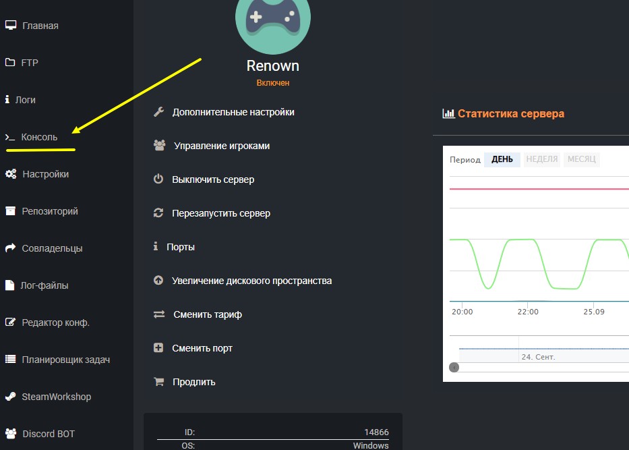629x450 pixels.
Task: Open Консоль in the sidebar
Action: pyautogui.click(x=39, y=137)
